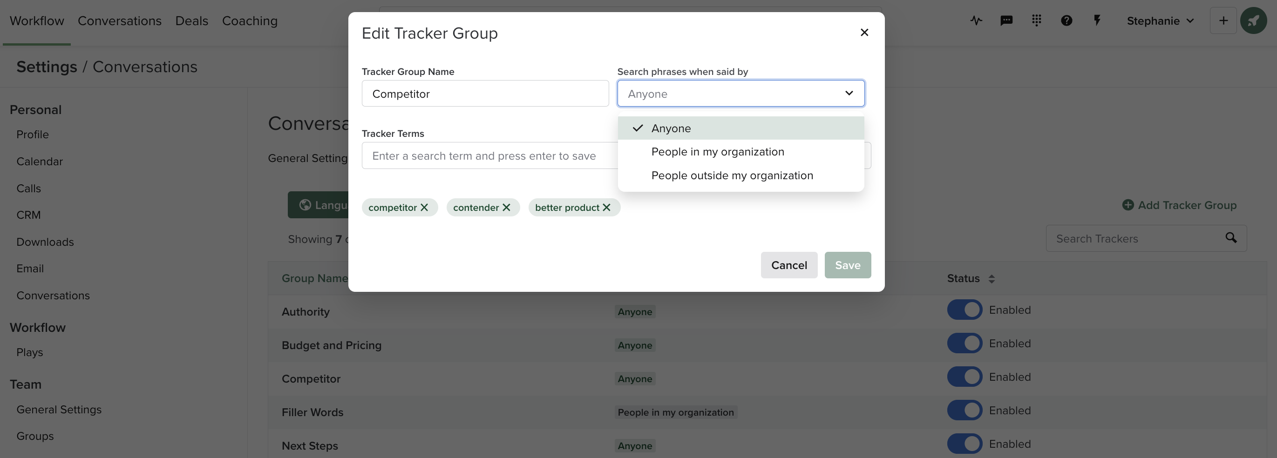Viewport: 1277px width, 458px height.
Task: Disable the Authority tracker toggle
Action: (964, 310)
